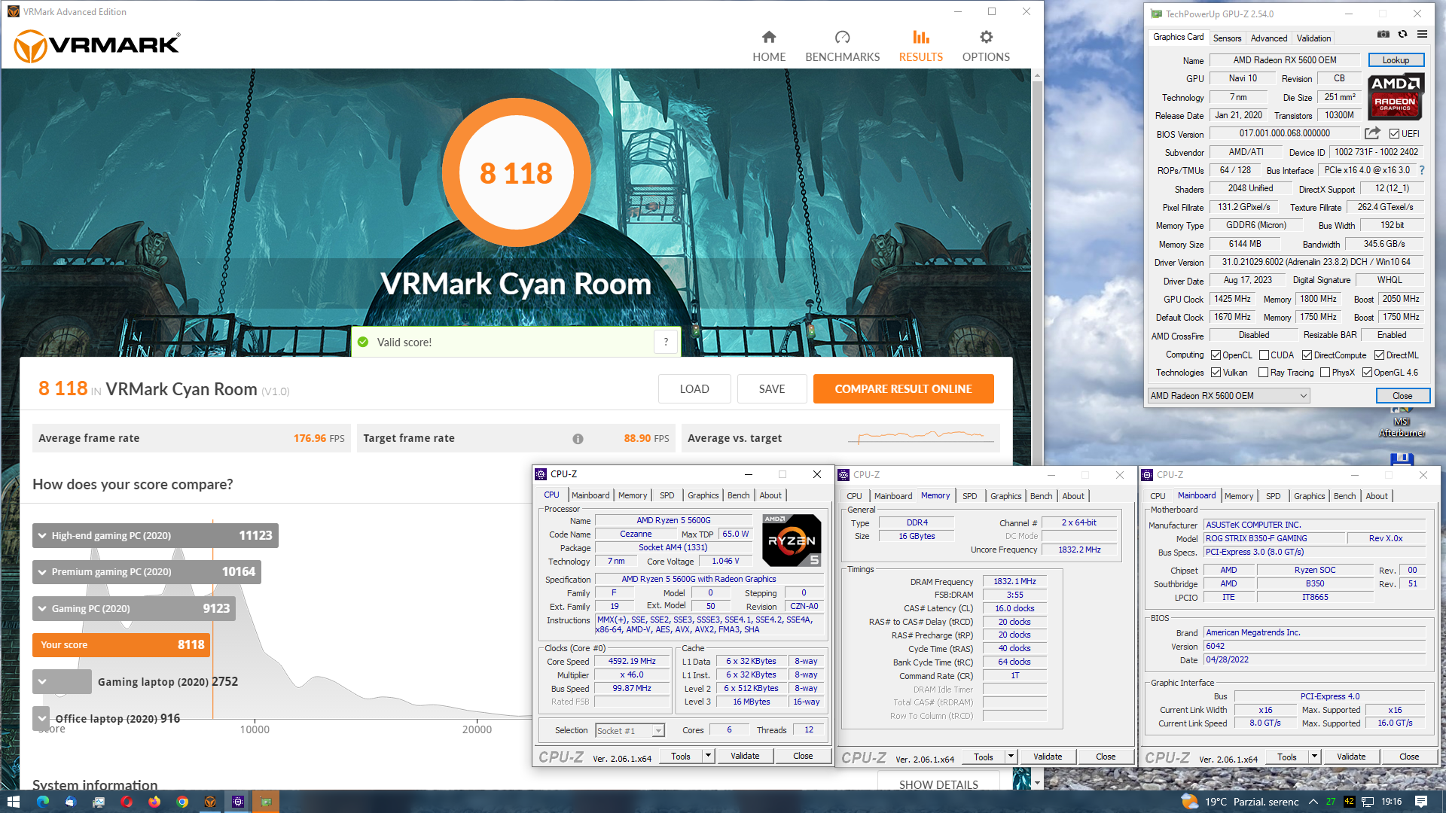Click the Lookup button in GPU-Z
Image resolution: width=1446 pixels, height=813 pixels.
click(1396, 60)
